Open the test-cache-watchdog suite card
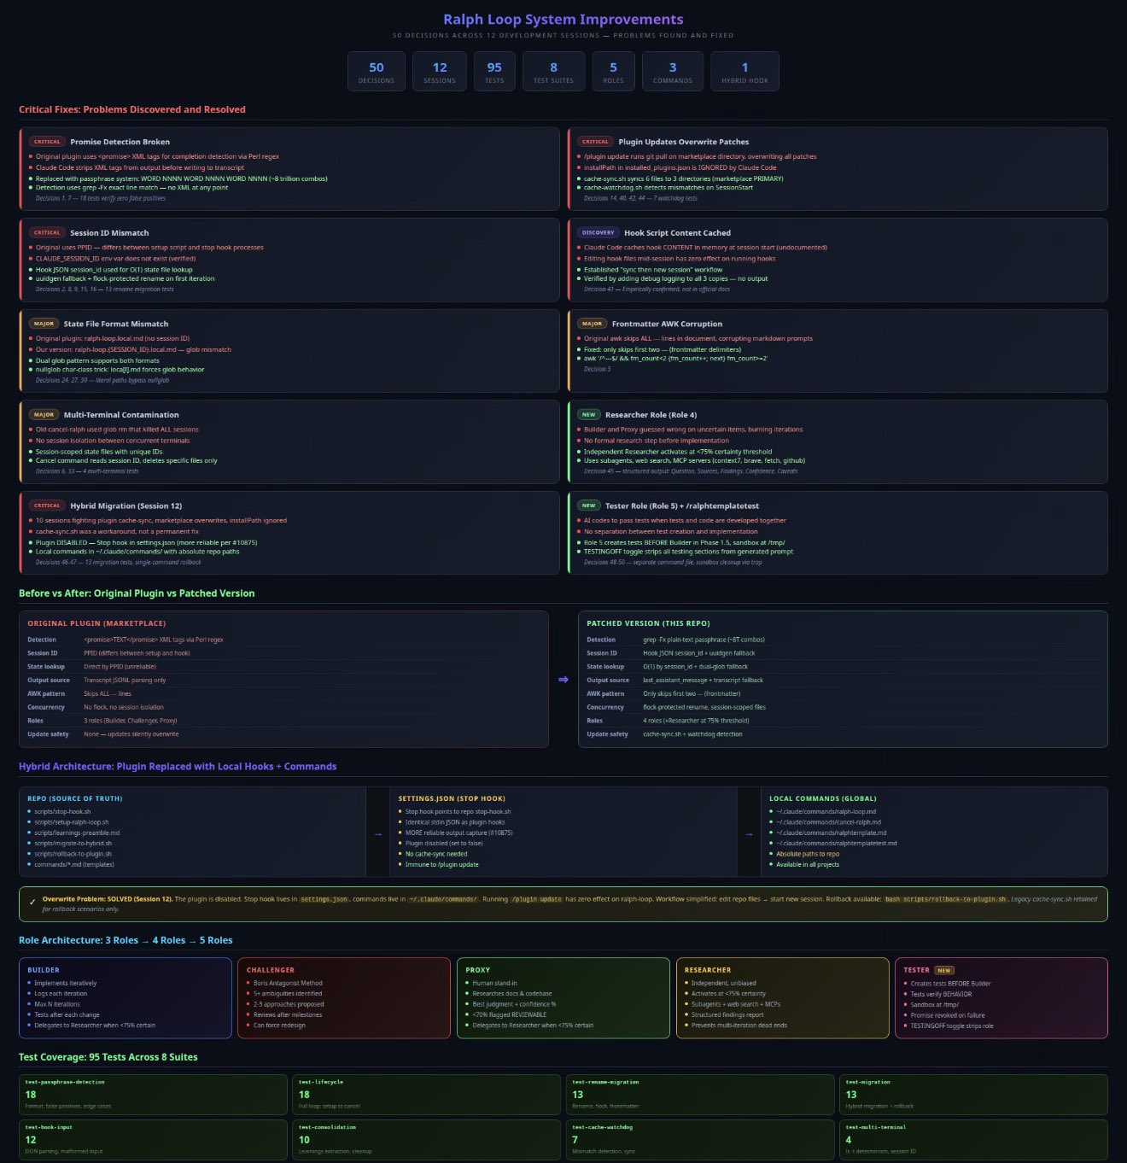This screenshot has width=1127, height=1163. 700,1139
